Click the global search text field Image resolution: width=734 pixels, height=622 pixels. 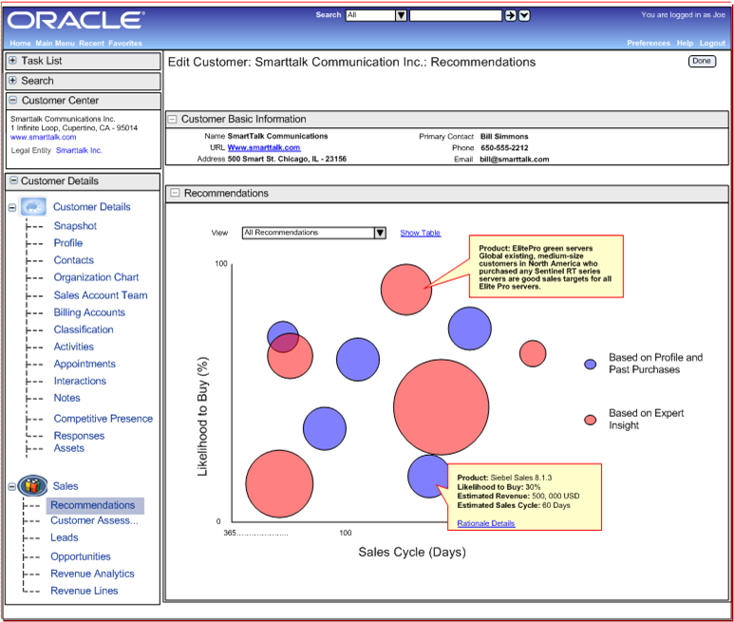pyautogui.click(x=456, y=15)
